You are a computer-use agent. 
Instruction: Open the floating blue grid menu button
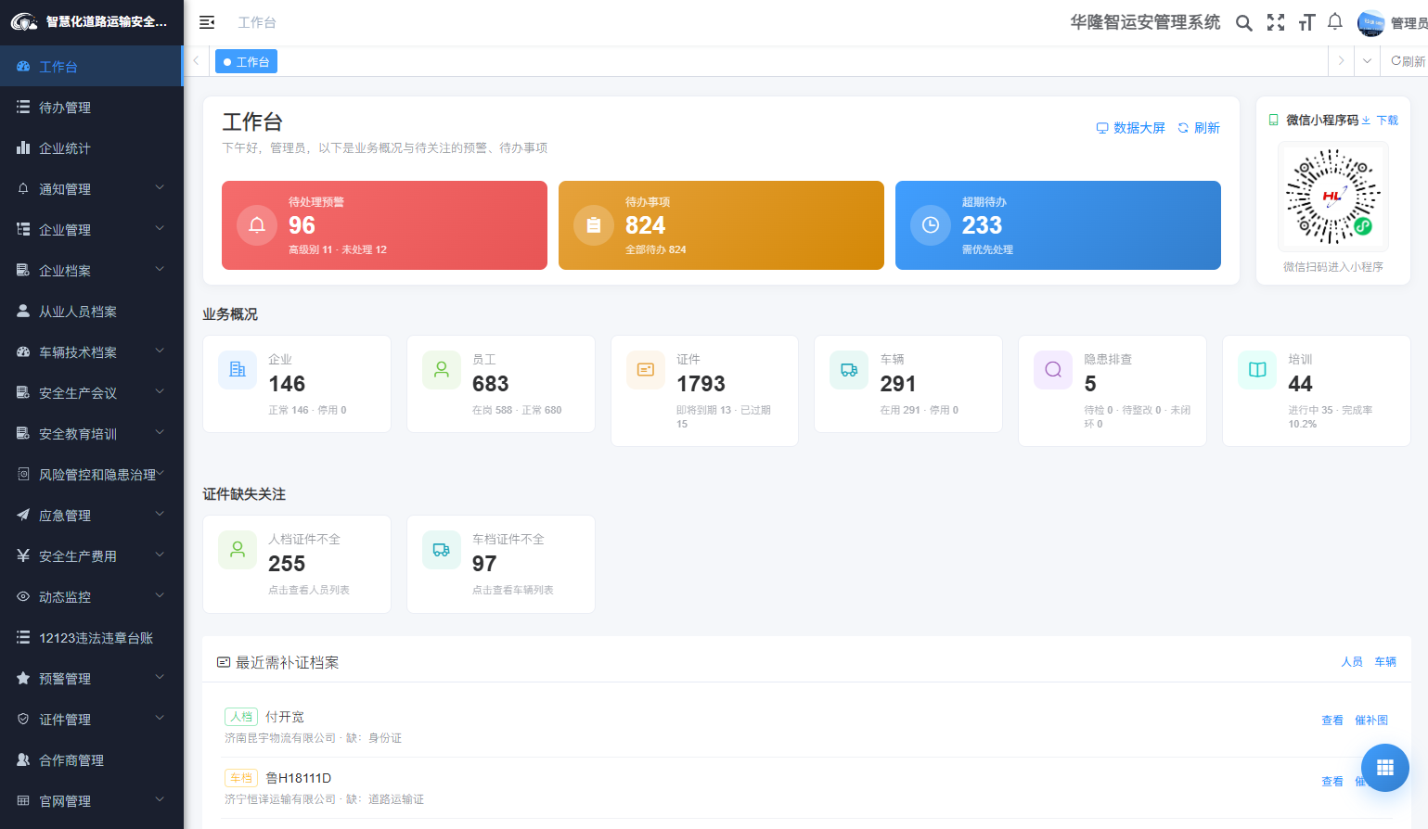[x=1385, y=768]
